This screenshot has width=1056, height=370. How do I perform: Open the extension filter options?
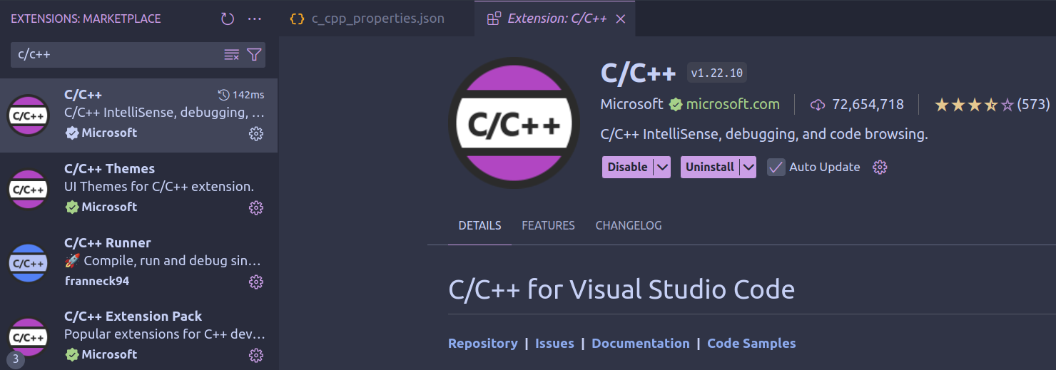click(254, 55)
